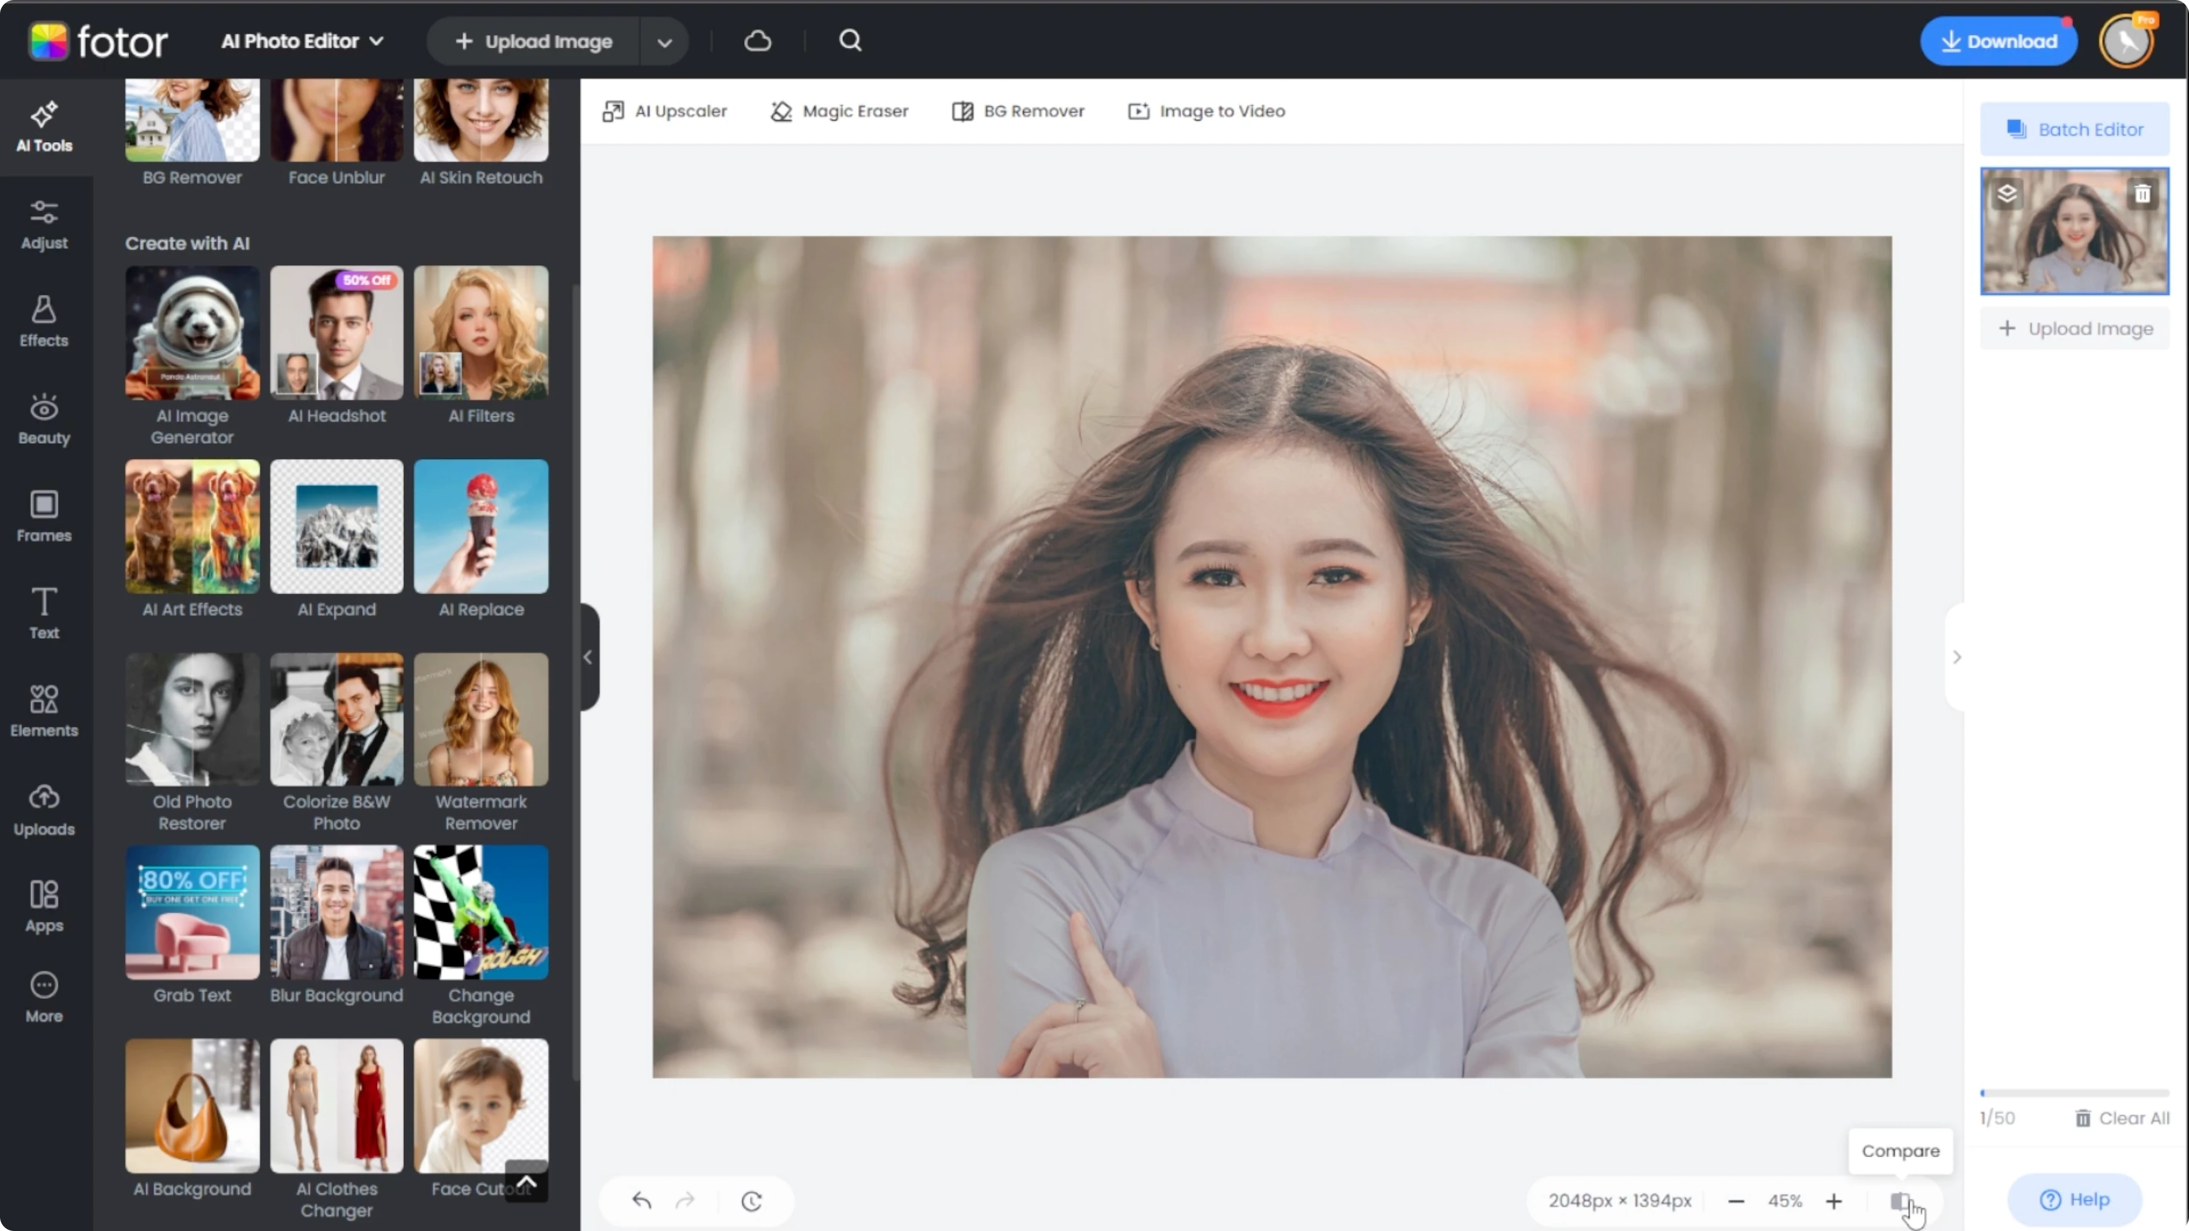Open Colorize B&W Photo
This screenshot has width=2189, height=1231.
pos(337,719)
